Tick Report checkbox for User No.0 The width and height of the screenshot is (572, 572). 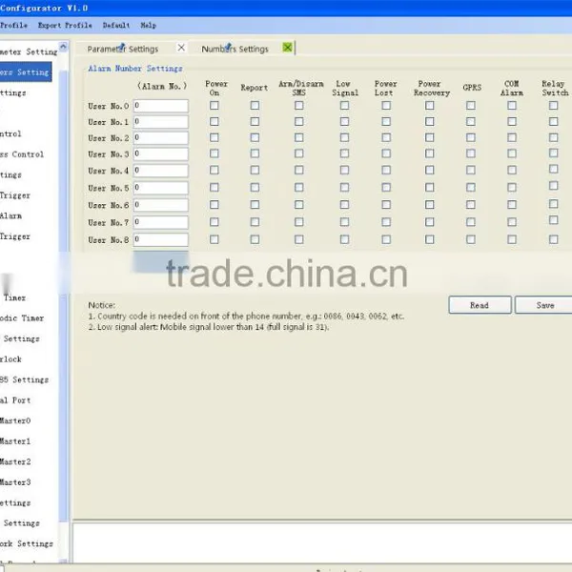tap(255, 106)
